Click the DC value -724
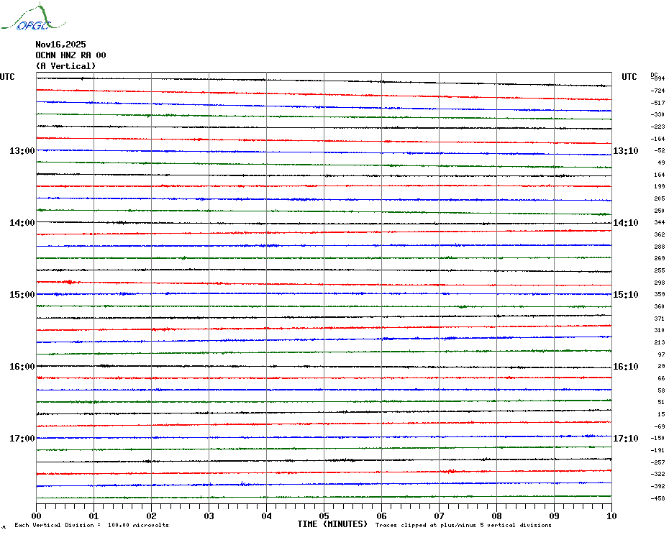Screen dimensions: 669x535 [x=657, y=91]
